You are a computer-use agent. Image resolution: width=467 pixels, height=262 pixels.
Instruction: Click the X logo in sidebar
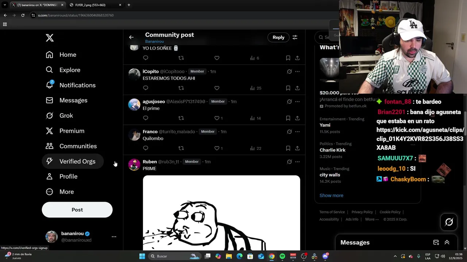[50, 37]
